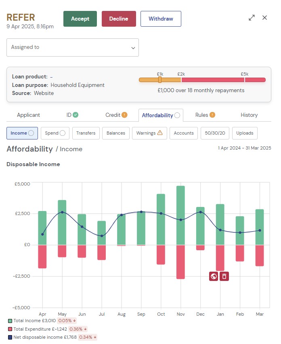
Task: Toggle the Total Income legend square
Action: tap(10, 321)
